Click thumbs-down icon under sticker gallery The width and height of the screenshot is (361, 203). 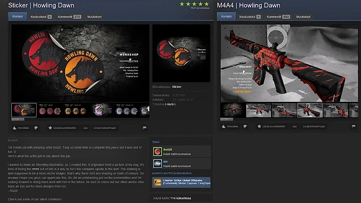[36, 128]
